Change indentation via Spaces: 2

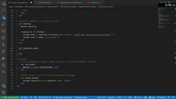coord(112,97)
